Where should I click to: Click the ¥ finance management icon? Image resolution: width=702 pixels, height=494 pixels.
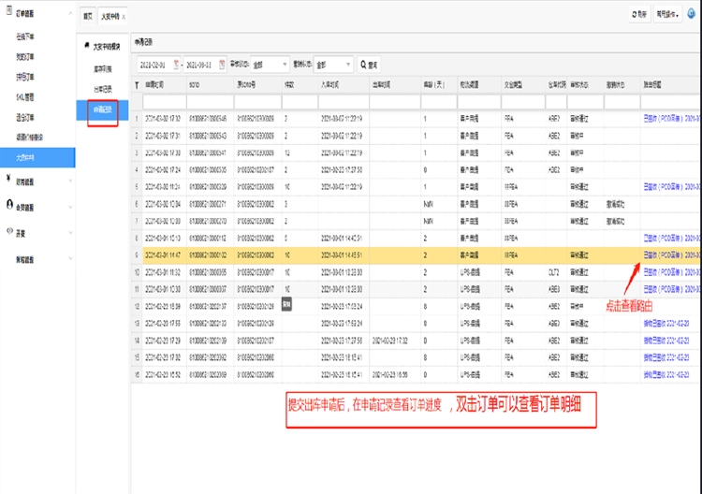pyautogui.click(x=8, y=179)
